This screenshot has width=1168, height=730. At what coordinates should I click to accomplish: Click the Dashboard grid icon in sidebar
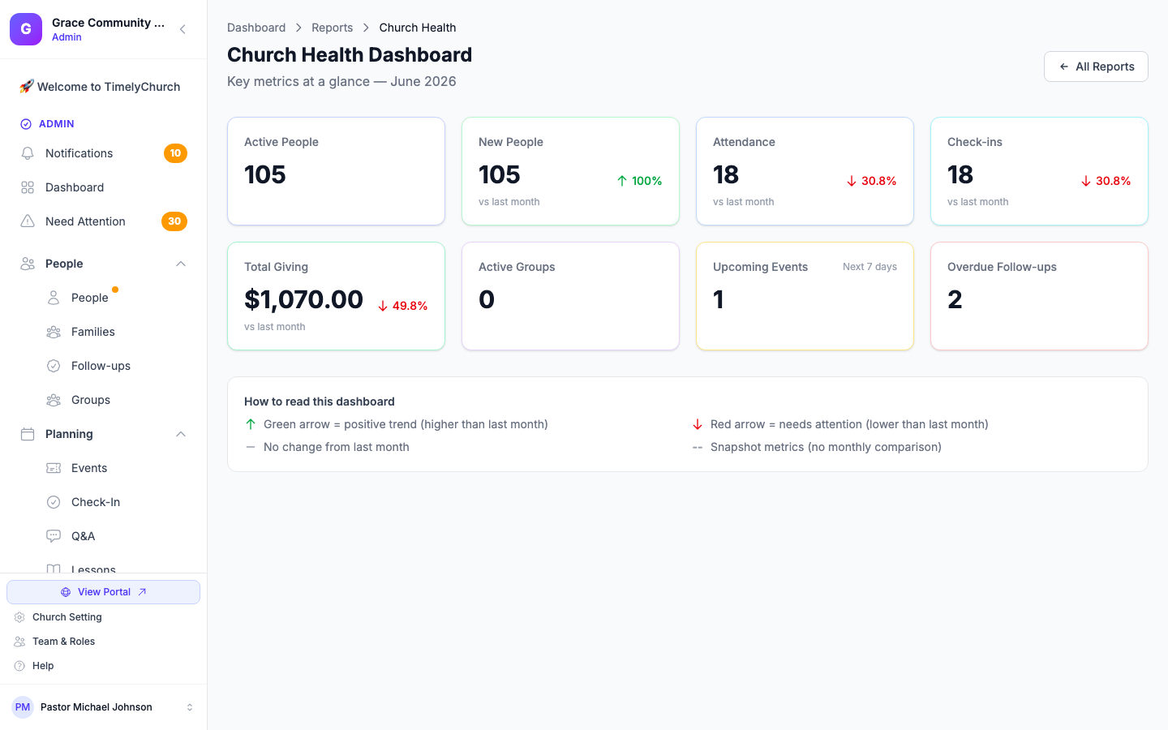tap(28, 187)
